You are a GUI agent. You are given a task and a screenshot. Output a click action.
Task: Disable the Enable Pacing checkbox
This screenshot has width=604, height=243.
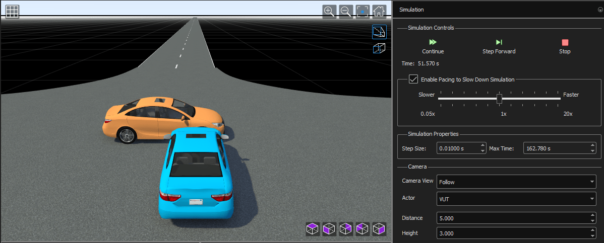click(x=413, y=79)
